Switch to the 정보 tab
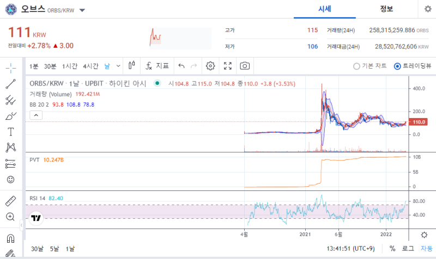436x259 pixels. (386, 9)
